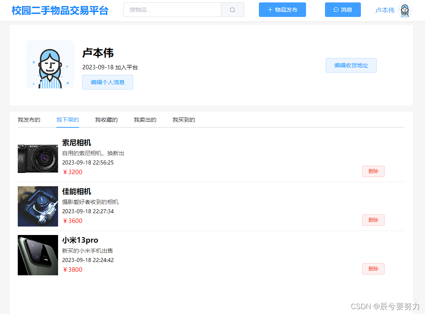Image resolution: width=425 pixels, height=314 pixels.
Task: Delete the 佳能相机 listing
Action: [x=373, y=220]
